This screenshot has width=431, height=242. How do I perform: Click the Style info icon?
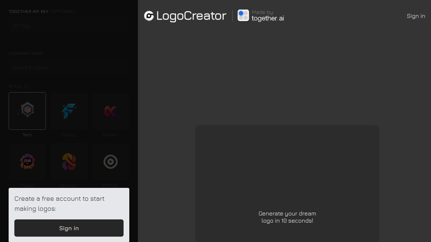tap(27, 86)
